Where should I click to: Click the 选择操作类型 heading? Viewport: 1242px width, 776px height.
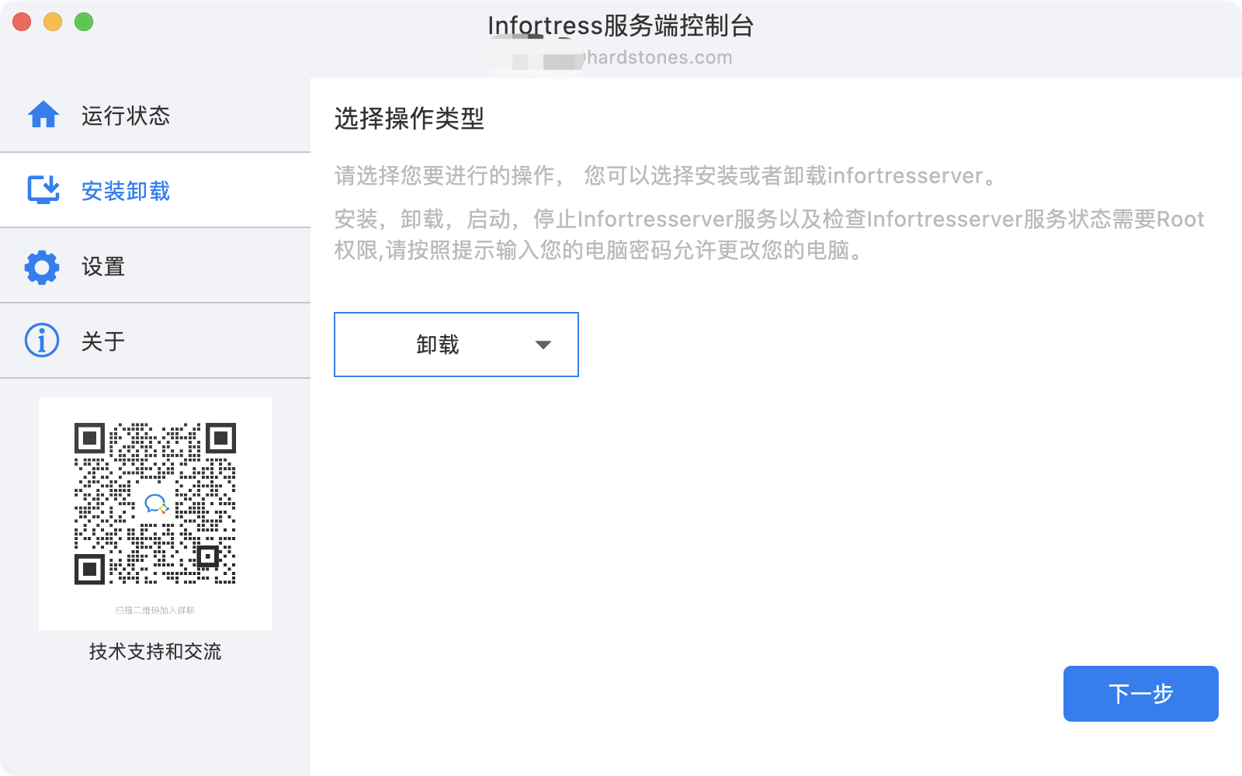409,119
